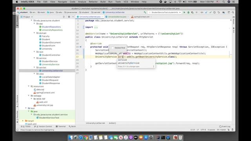Click doGet() breadcrumb below the editor

113,123
